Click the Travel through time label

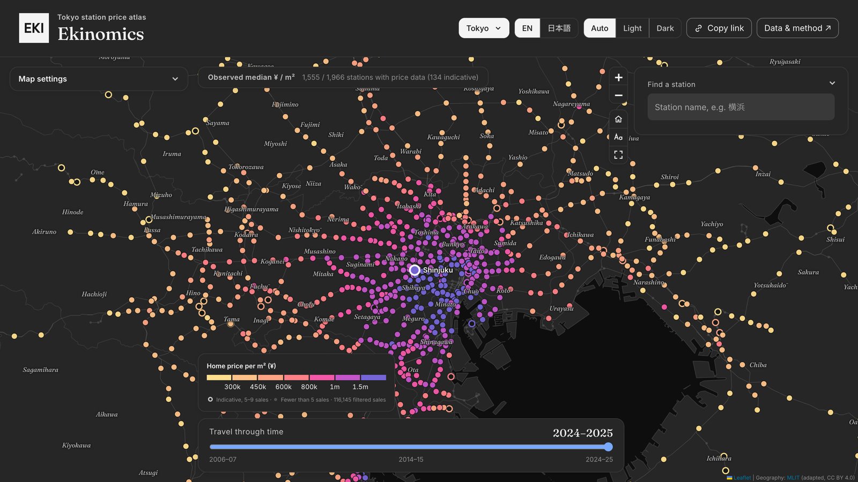point(246,432)
